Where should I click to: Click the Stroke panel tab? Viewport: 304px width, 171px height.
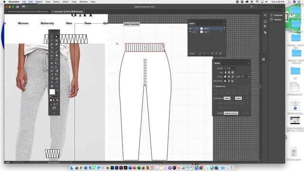(217, 63)
